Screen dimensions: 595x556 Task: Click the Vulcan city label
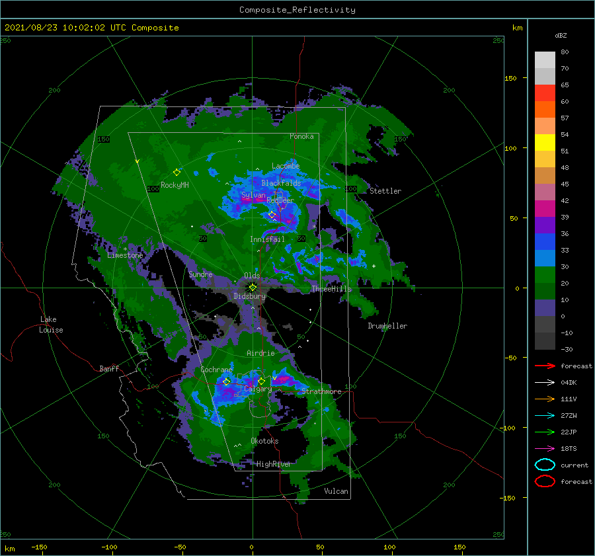click(337, 491)
